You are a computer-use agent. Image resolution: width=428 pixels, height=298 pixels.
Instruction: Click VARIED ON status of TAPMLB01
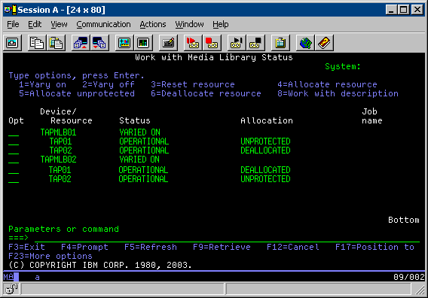tap(139, 132)
